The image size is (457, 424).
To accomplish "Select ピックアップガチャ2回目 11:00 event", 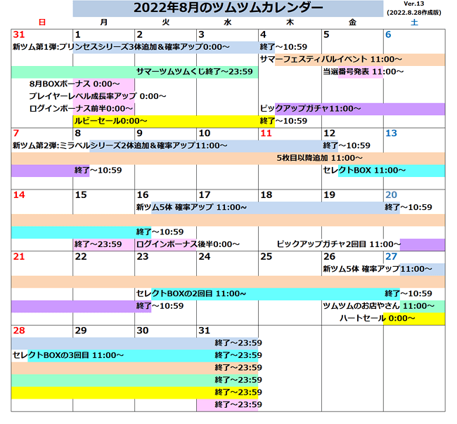I will pos(337,244).
